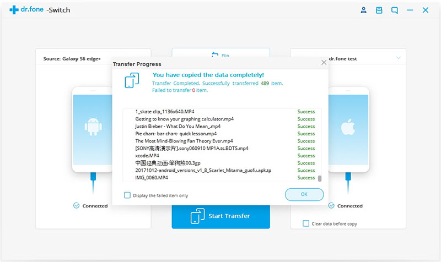Select the file ending in 00.3gp
The height and width of the screenshot is (262, 441).
(222, 162)
